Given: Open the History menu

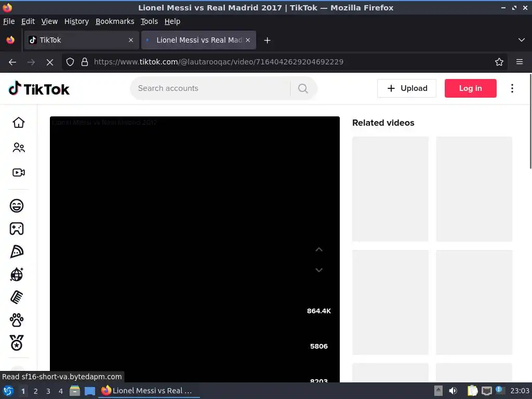Looking at the screenshot, I should 76,21.
